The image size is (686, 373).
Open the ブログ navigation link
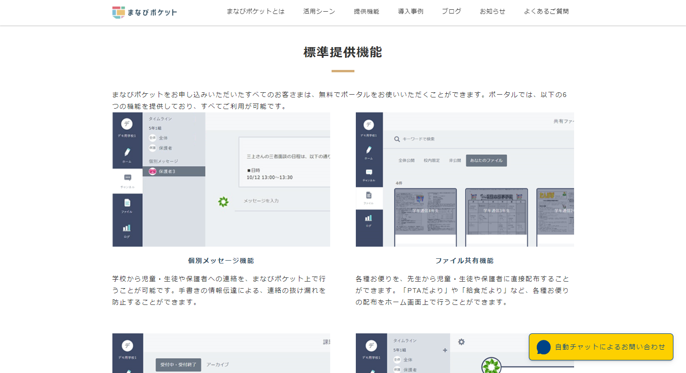tap(451, 12)
